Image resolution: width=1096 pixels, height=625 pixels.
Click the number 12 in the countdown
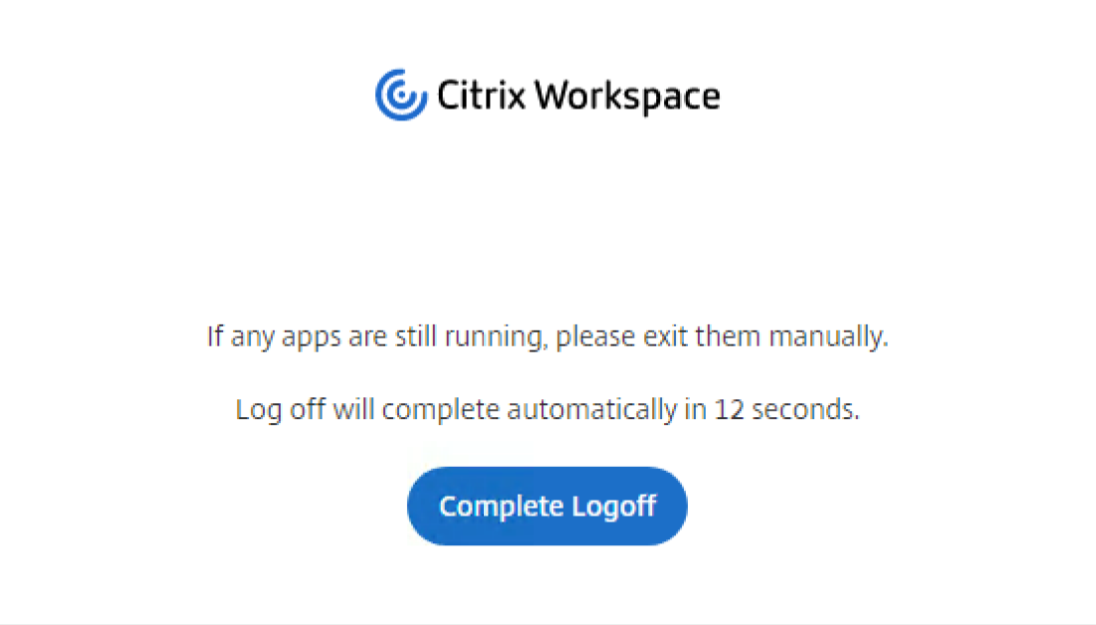(x=729, y=410)
